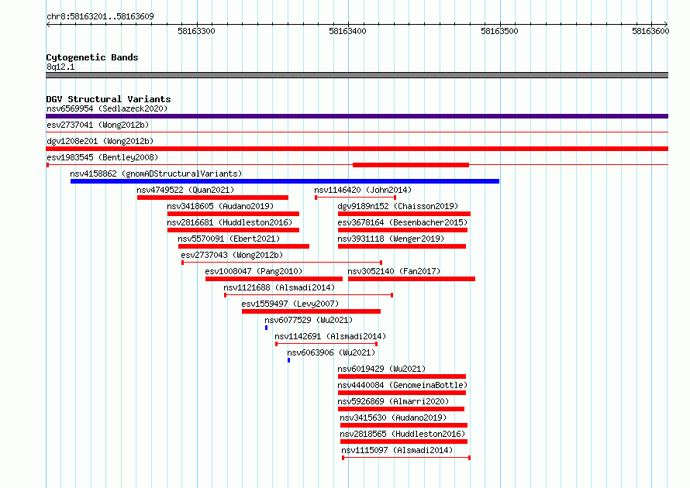Click the gray 8q12.1 cytogenetic band bar
Image resolution: width=690 pixels, height=488 pixels.
point(357,75)
